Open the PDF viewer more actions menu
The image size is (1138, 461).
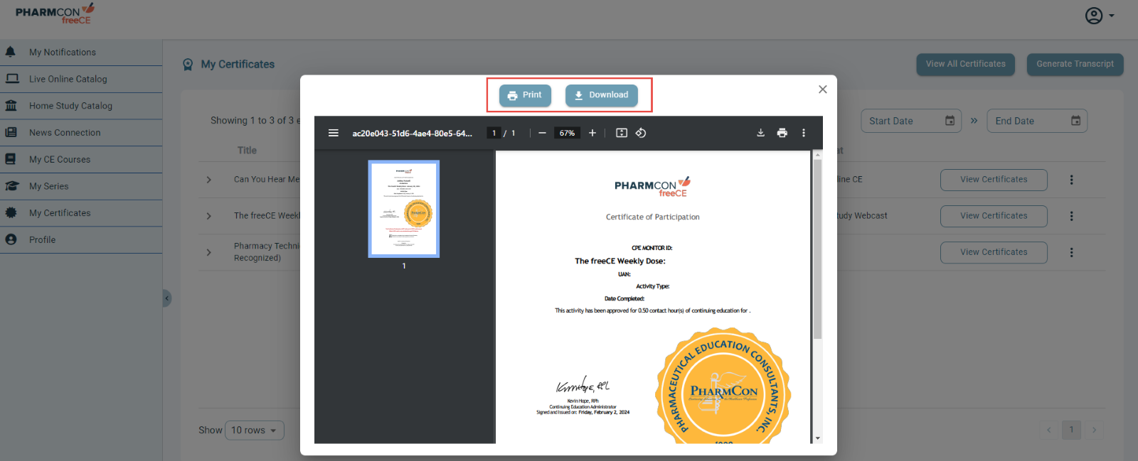[804, 133]
